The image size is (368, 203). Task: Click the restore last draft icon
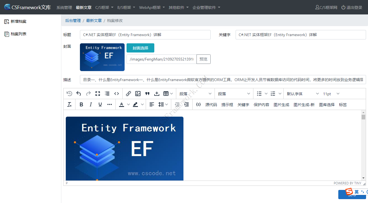[x=69, y=94]
